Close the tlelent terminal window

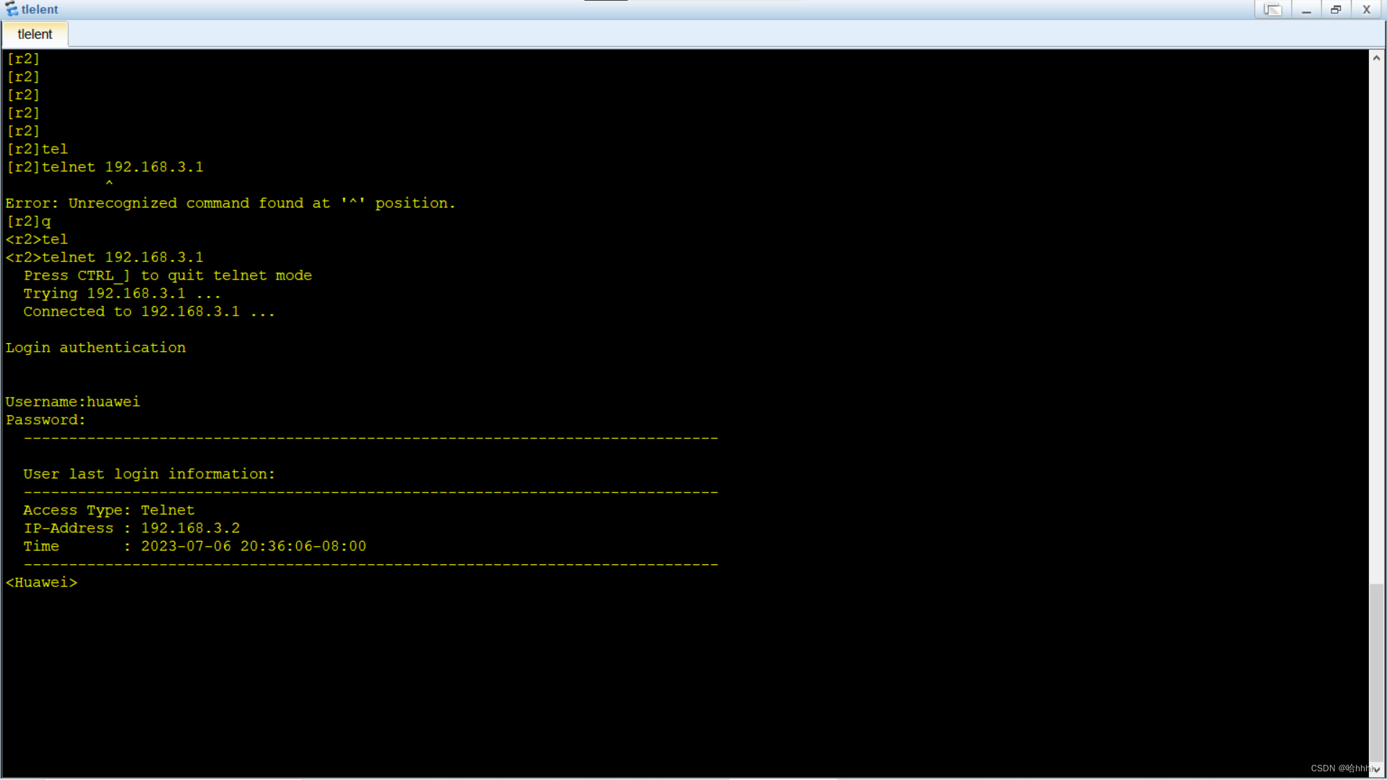[1366, 9]
